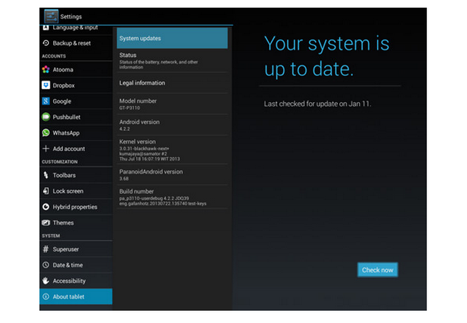Click the Toolbars icon

click(46, 175)
